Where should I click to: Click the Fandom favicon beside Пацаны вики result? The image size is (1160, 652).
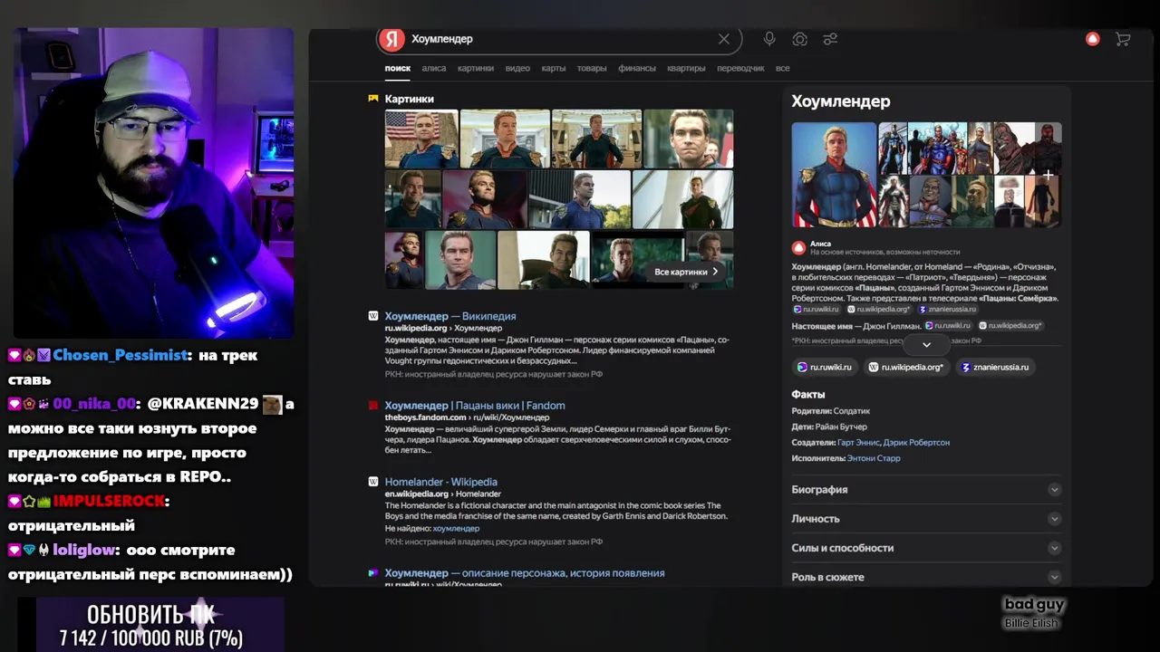pos(372,406)
